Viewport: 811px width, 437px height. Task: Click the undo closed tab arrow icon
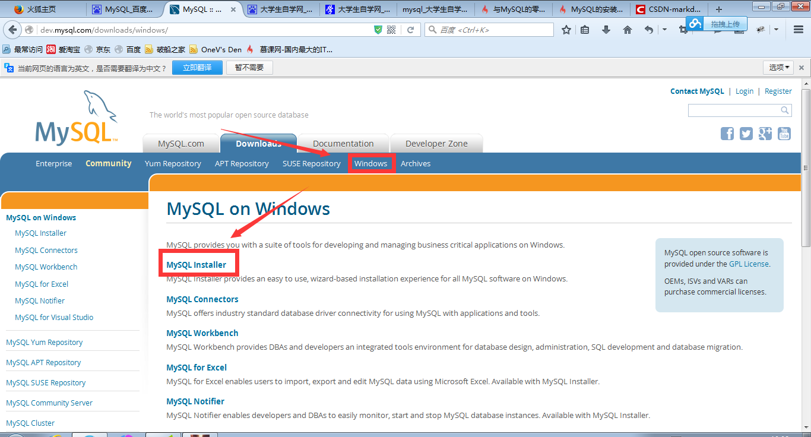(x=648, y=30)
